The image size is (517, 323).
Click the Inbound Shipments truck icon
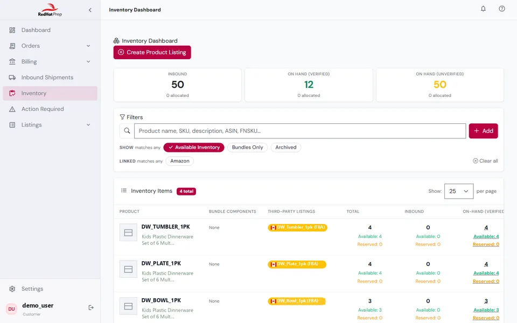12,78
